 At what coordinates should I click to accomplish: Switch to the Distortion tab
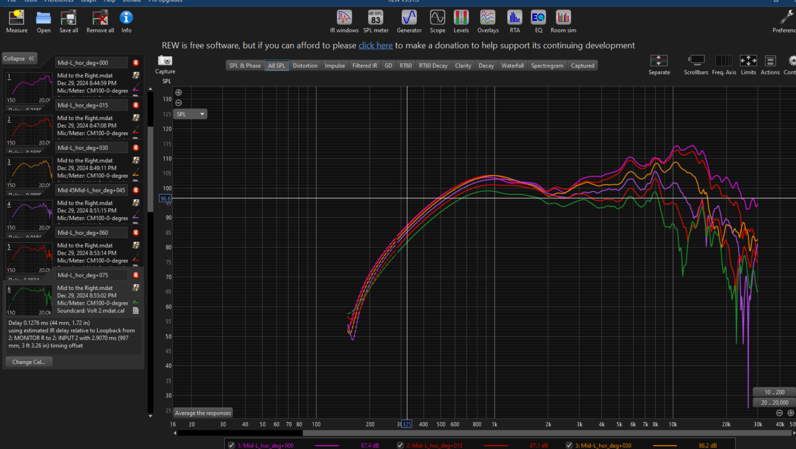point(305,66)
